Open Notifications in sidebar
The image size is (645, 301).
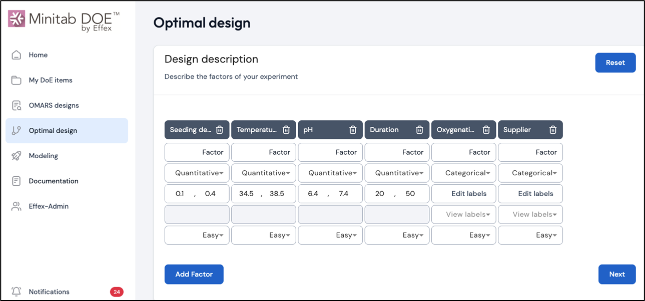(67, 292)
